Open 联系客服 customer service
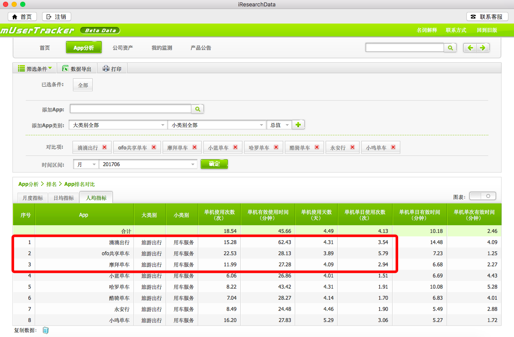Image resolution: width=514 pixels, height=337 pixels. click(x=487, y=17)
